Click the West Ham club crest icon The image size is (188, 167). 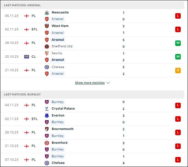click(x=47, y=26)
